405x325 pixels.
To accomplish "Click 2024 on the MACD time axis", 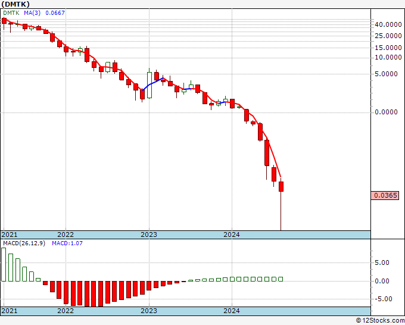I will coord(232,311).
